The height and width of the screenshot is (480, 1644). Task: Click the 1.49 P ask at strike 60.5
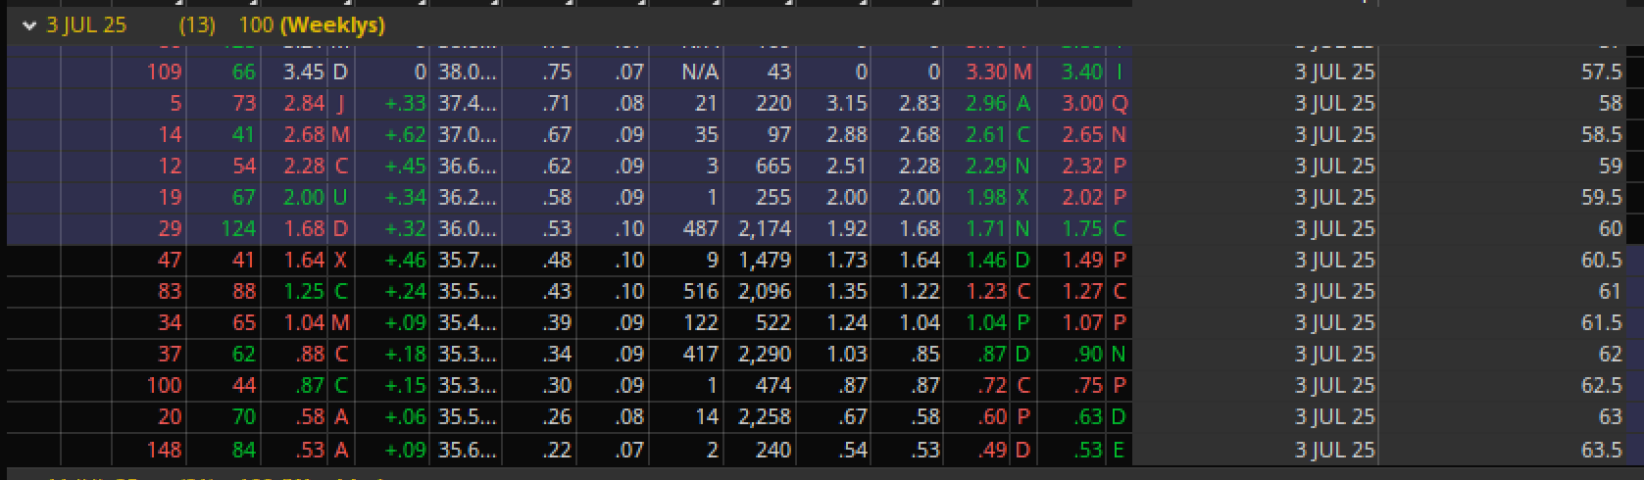pos(1084,260)
